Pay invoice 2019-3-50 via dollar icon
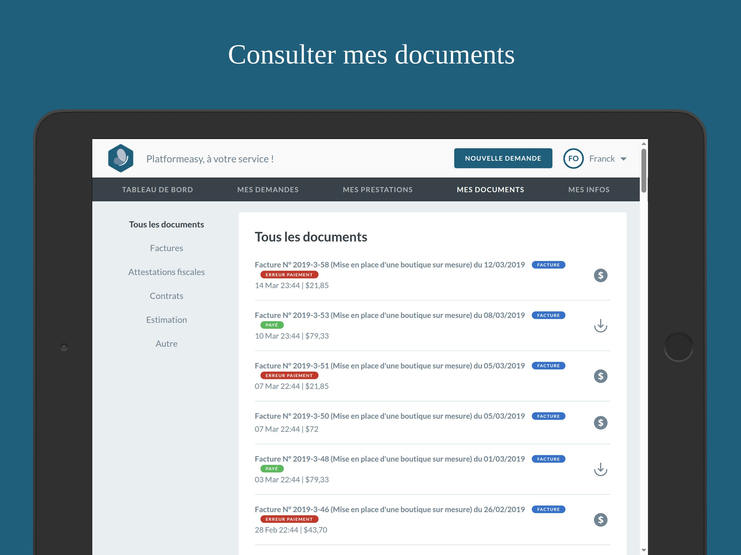The width and height of the screenshot is (741, 555). tap(600, 423)
